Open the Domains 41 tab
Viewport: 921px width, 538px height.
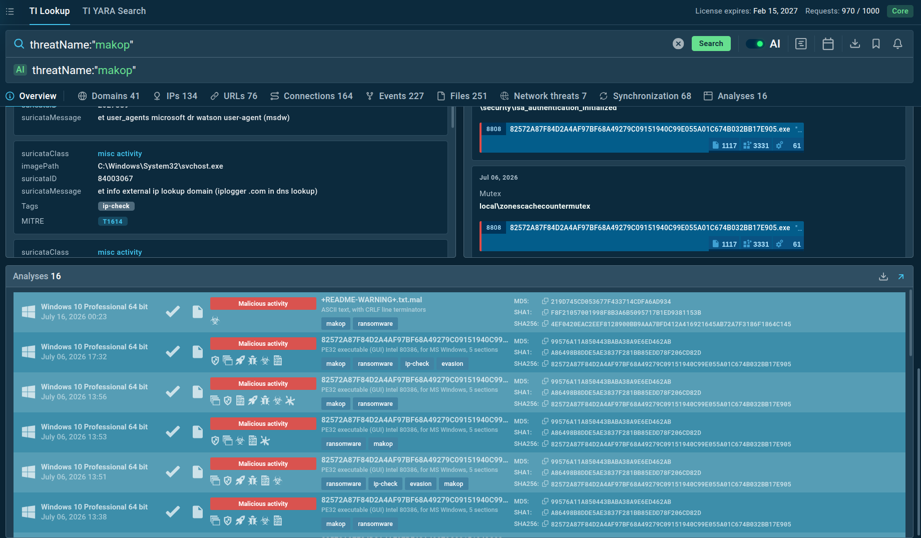tap(109, 96)
